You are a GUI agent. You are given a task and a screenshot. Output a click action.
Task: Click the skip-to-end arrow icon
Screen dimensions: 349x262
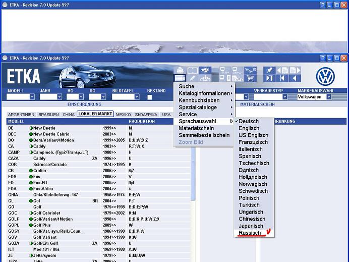click(269, 78)
